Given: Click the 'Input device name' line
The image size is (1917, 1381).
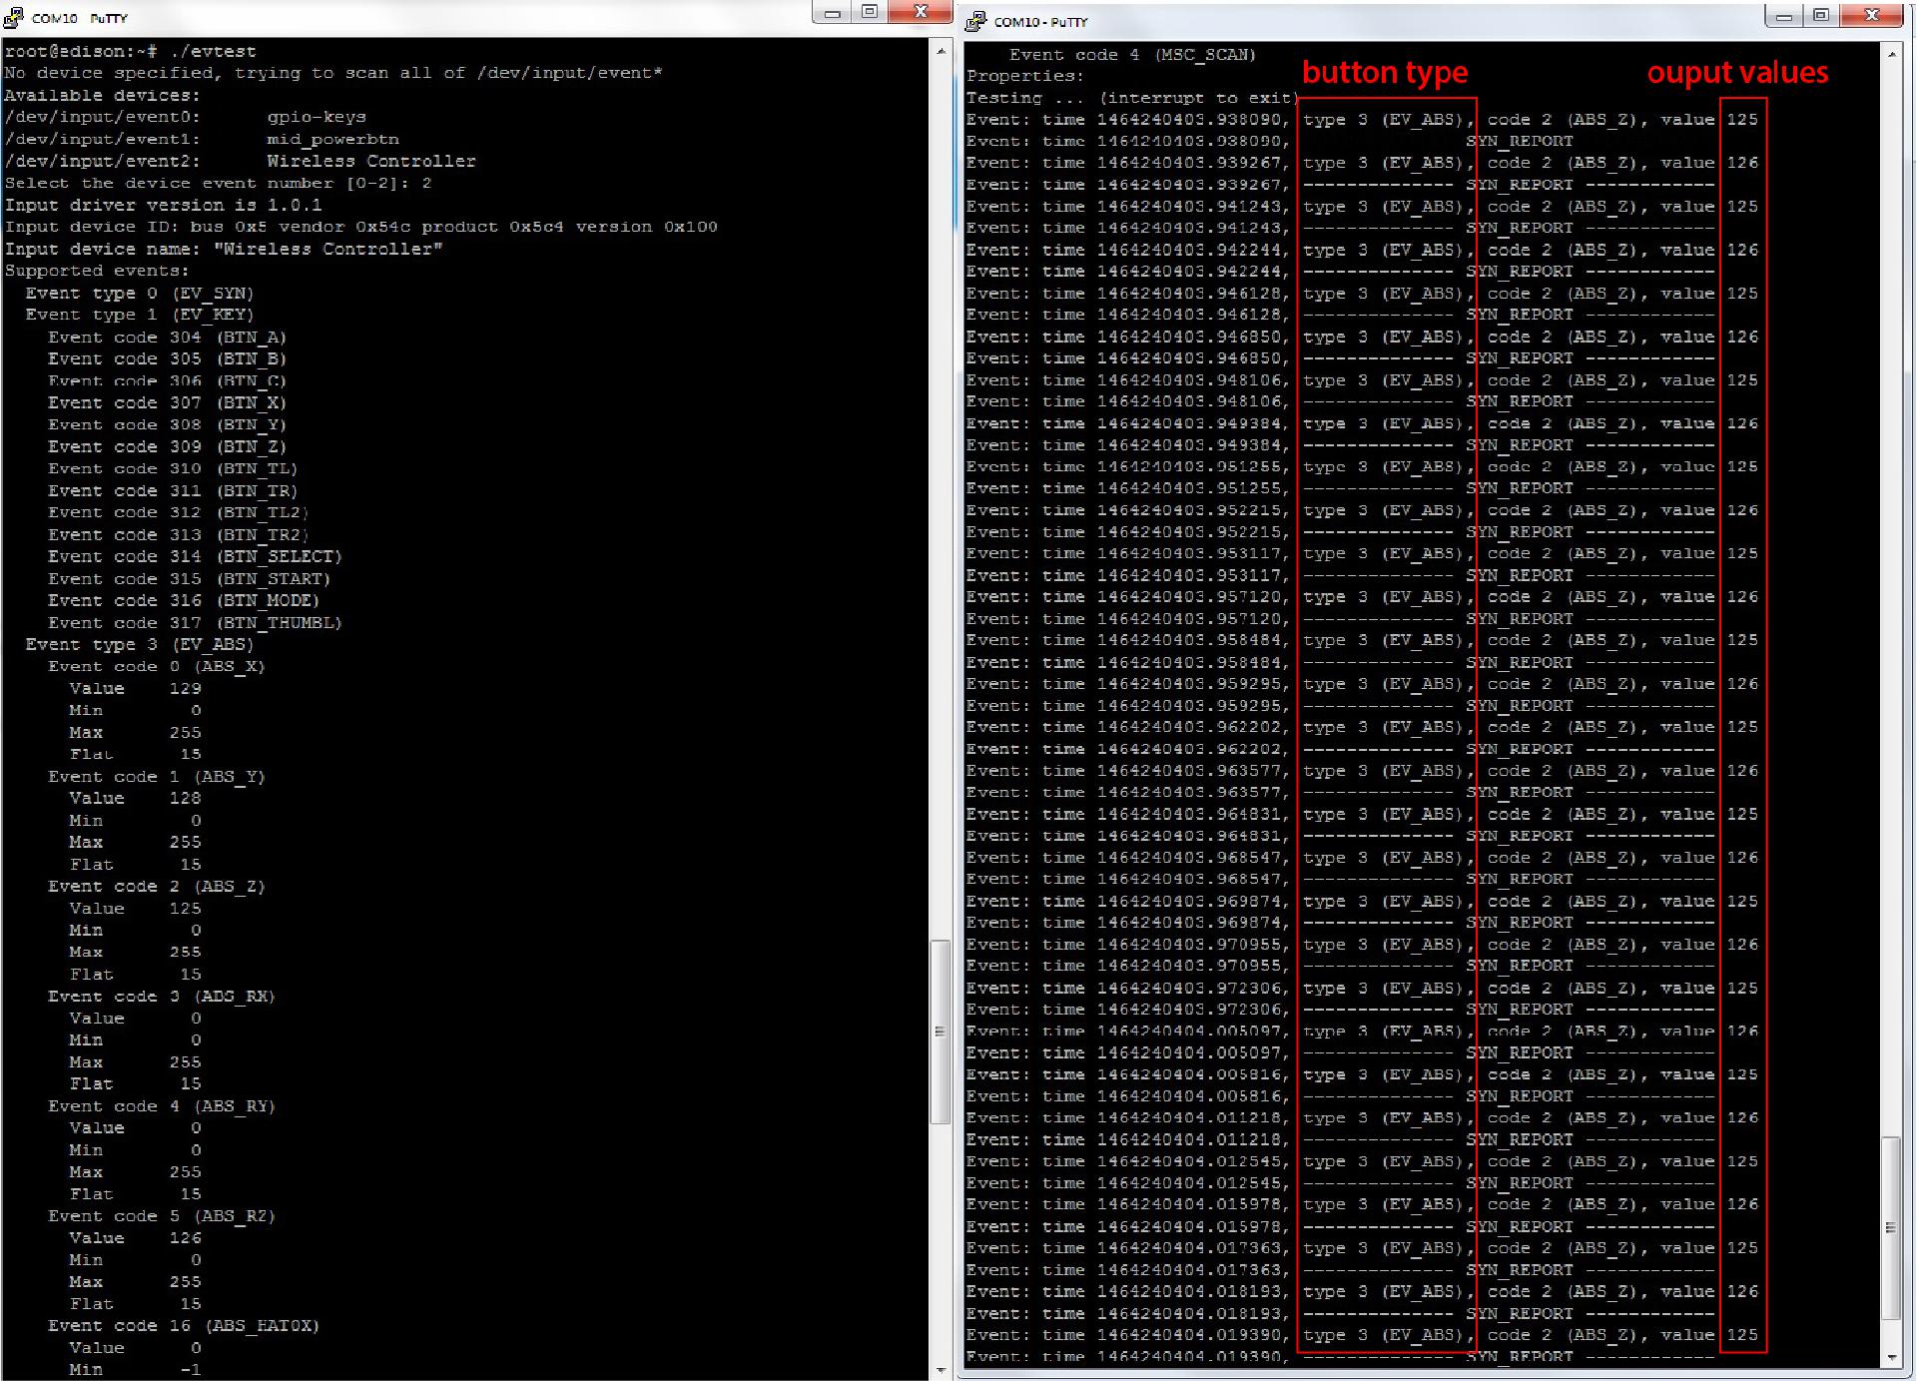Looking at the screenshot, I should pyautogui.click(x=224, y=249).
